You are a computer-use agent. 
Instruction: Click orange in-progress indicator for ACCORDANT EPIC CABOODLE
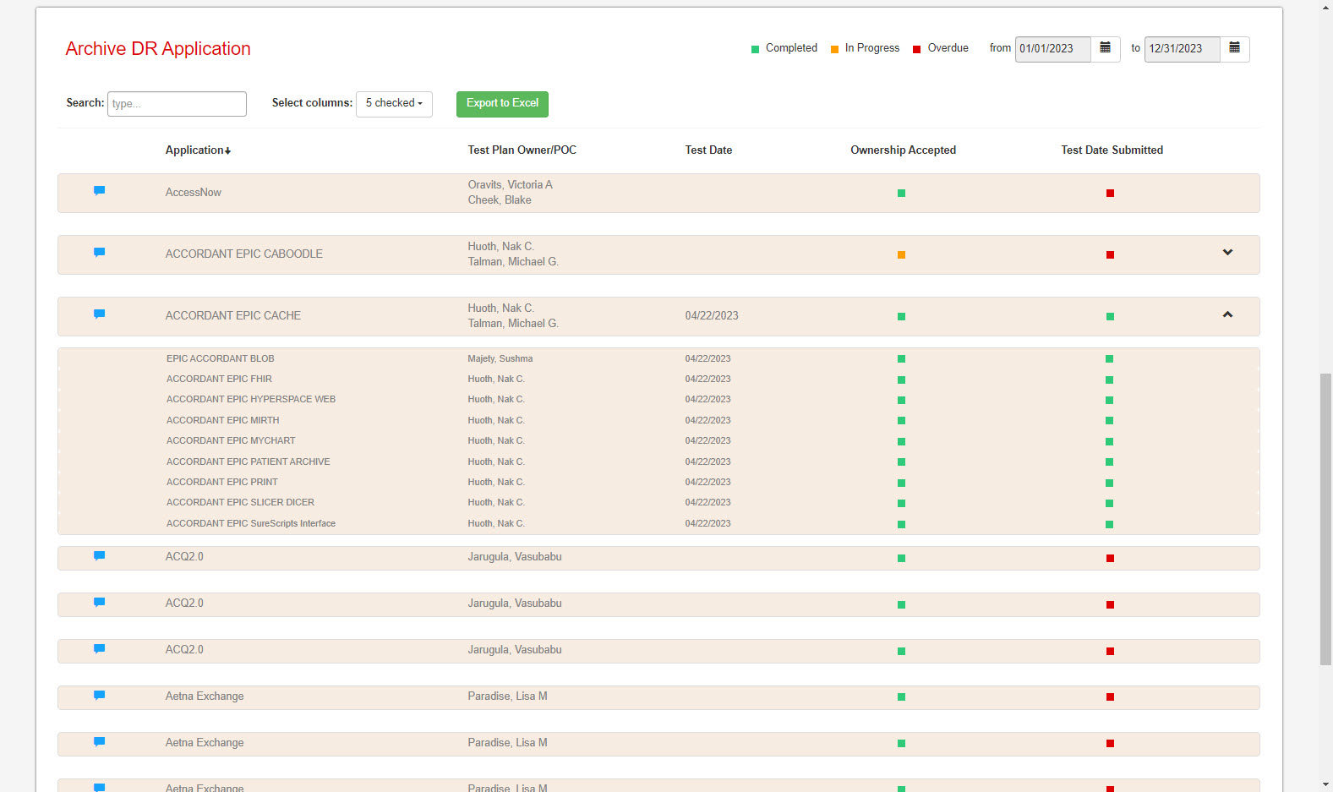tap(901, 255)
